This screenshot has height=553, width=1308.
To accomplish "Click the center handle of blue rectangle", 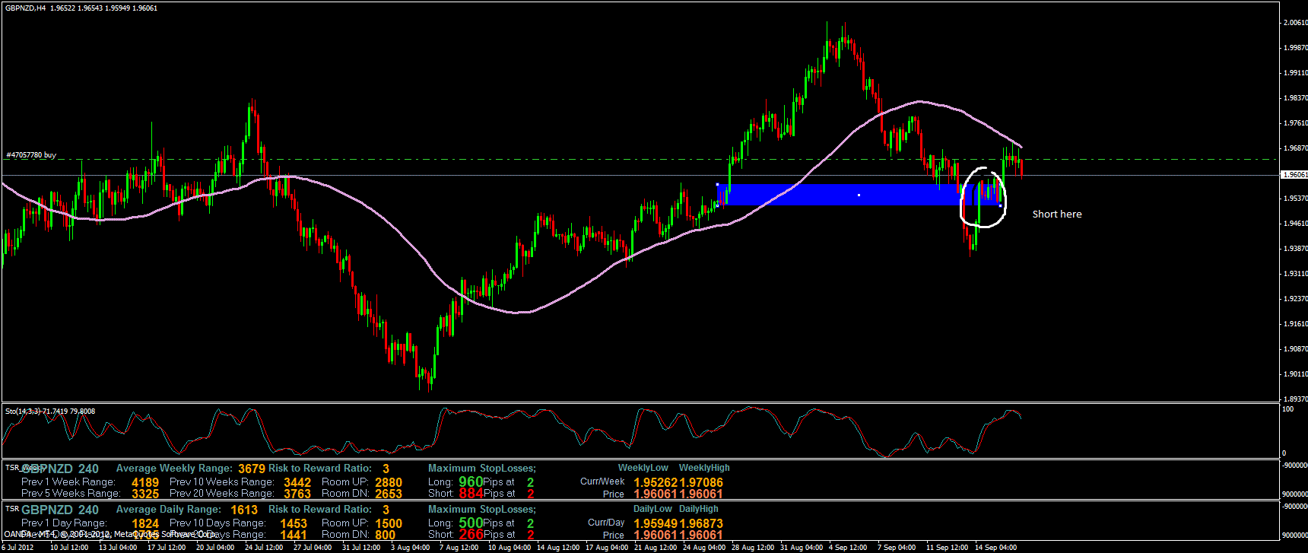I will tap(859, 195).
